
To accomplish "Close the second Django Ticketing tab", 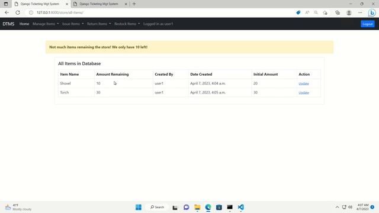I will tap(126, 4).
